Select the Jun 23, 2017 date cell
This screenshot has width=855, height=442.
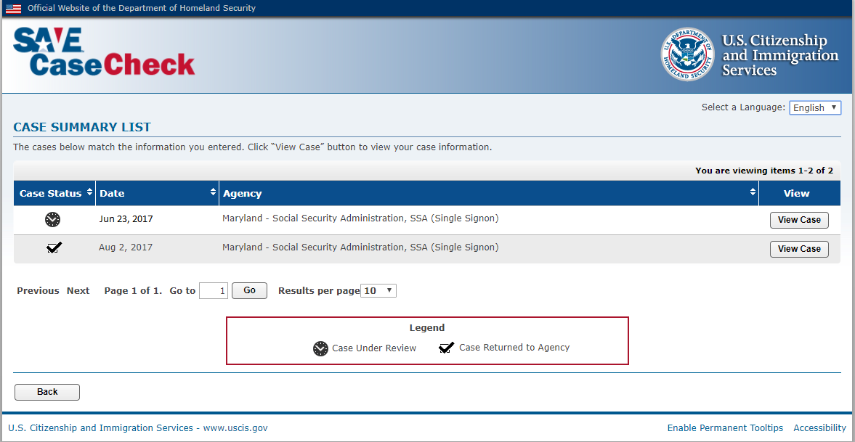[x=126, y=219]
